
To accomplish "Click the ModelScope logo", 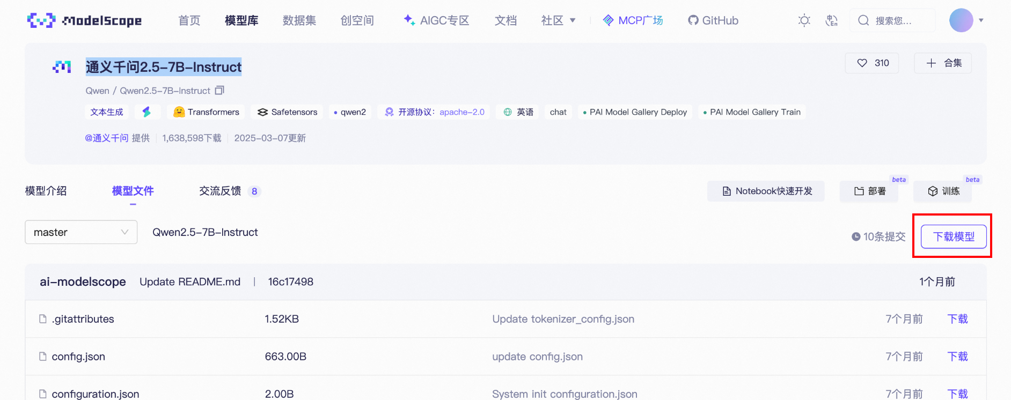I will coord(84,20).
